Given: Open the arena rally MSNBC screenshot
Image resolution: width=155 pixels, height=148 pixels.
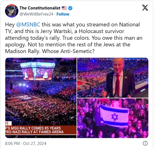Looking at the screenshot, I should click(41, 98).
